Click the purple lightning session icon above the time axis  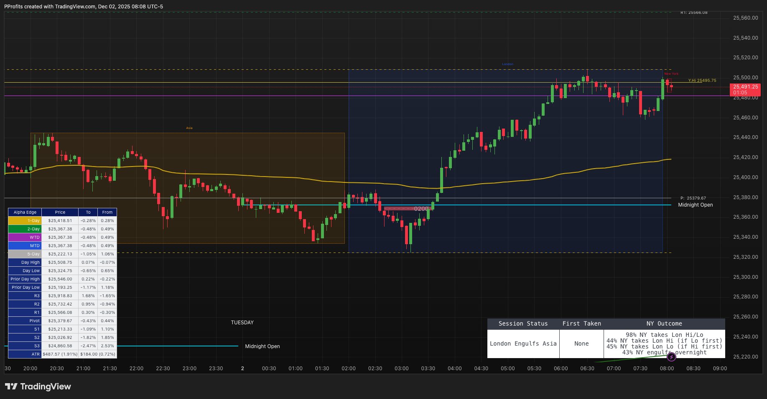(x=671, y=357)
